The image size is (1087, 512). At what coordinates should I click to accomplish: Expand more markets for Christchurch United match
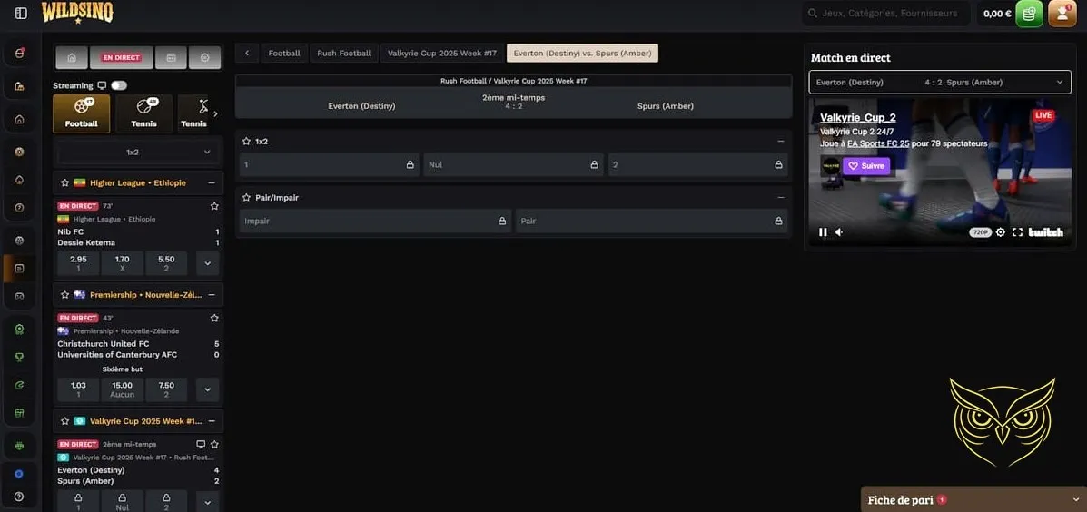[207, 389]
